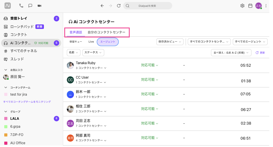Click 鈴木 一郎's blue avatar
The height and width of the screenshot is (147, 273).
pos(70,94)
